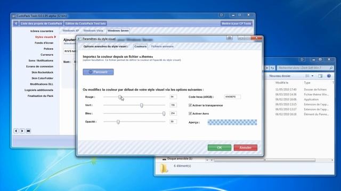This screenshot has width=341, height=191.
Task: Open the address bar history dropdown in Explorer
Action: point(267,68)
